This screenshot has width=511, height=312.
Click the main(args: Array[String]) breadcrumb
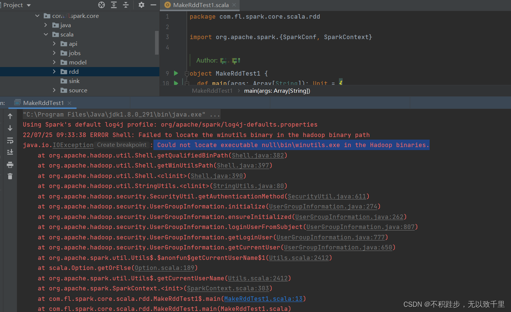[x=277, y=91]
